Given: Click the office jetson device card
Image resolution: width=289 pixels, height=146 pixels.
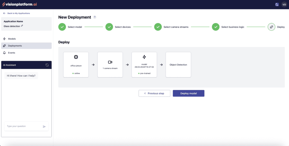Looking at the screenshot, I should 76,65.
